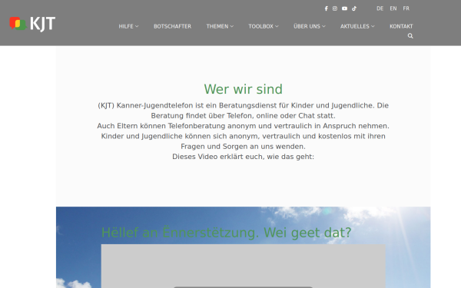
Task: Go home via the KJT logo
Action: pos(32,24)
